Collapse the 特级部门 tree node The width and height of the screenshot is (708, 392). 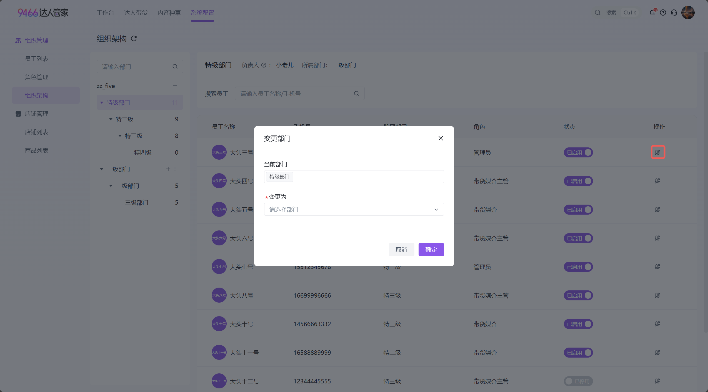[102, 103]
